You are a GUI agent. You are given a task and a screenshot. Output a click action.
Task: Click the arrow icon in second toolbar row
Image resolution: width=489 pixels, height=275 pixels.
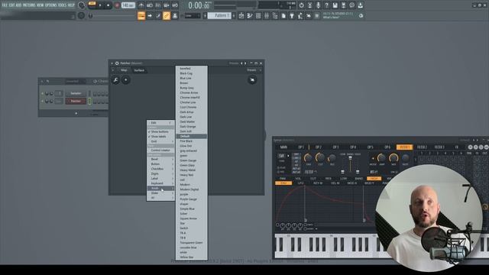pyautogui.click(x=150, y=16)
